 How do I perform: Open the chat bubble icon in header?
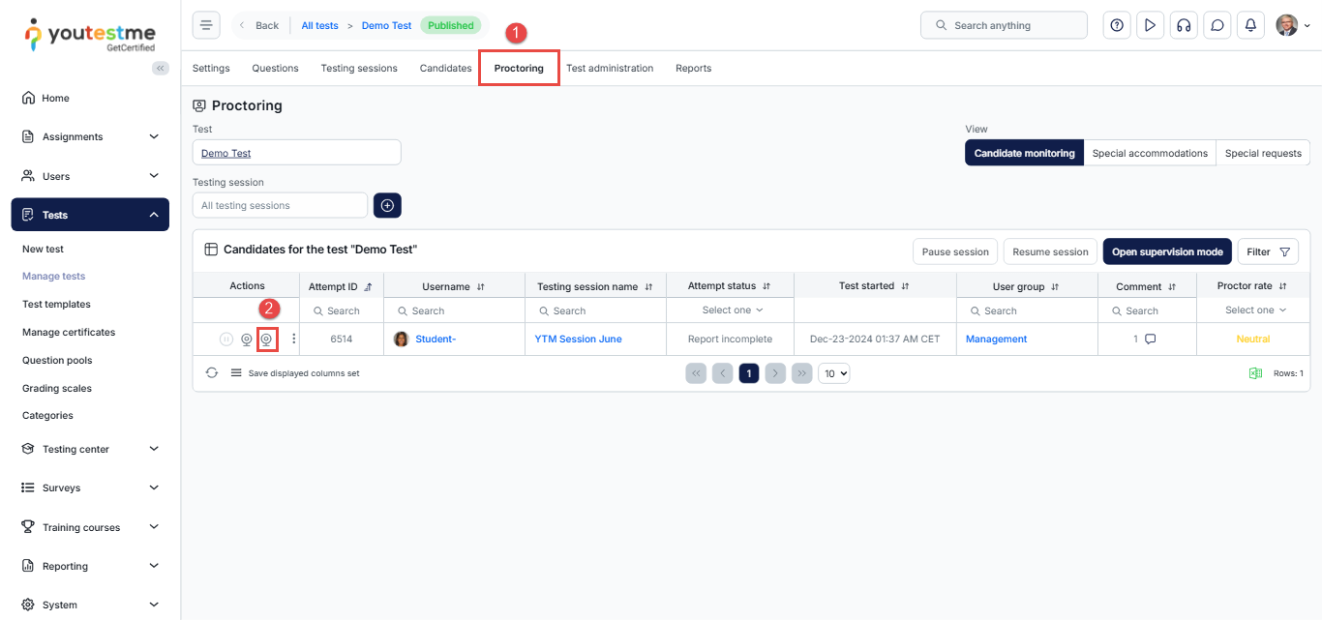tap(1217, 25)
